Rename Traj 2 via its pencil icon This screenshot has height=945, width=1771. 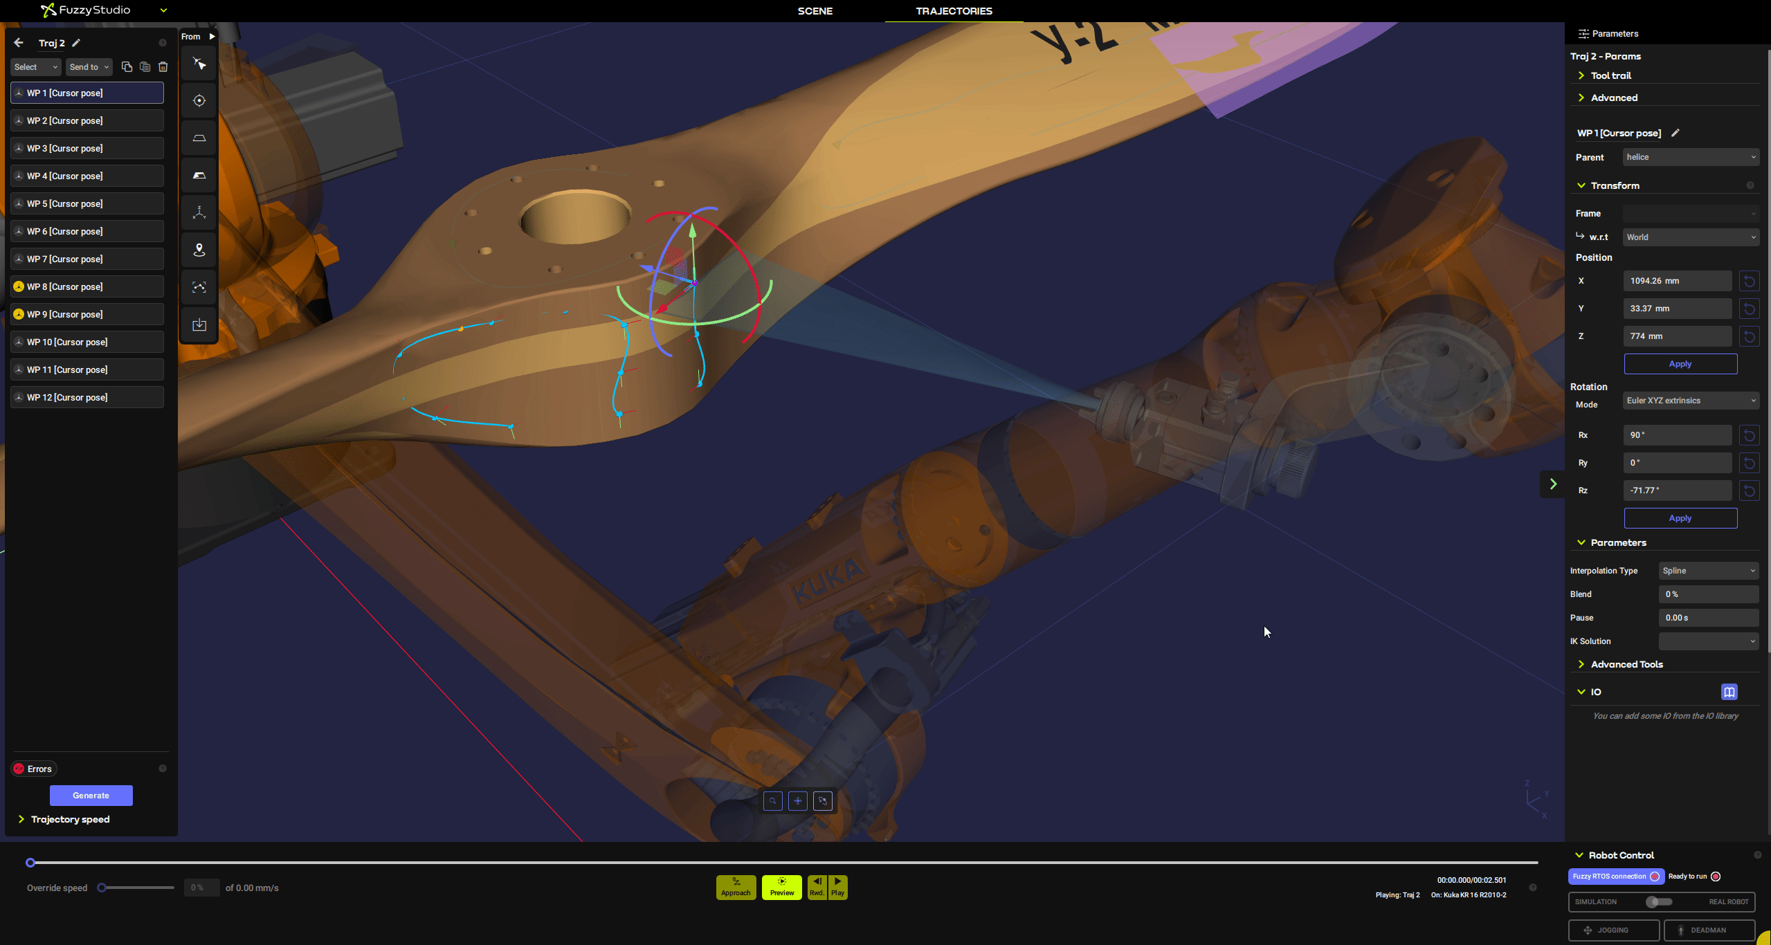pyautogui.click(x=76, y=43)
